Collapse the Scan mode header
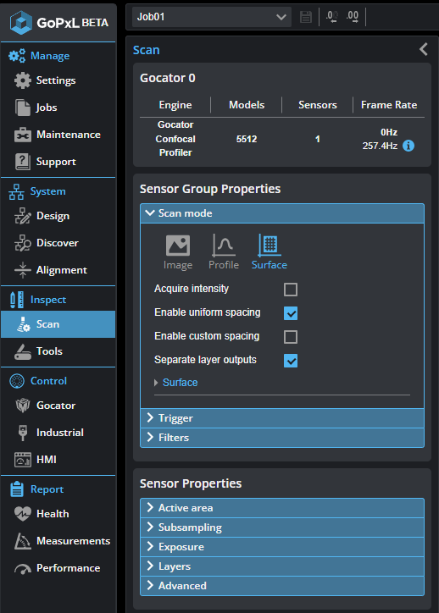The width and height of the screenshot is (439, 613). [282, 213]
